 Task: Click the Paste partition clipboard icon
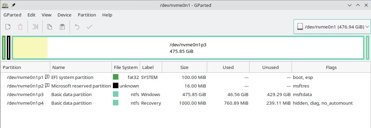point(62,27)
